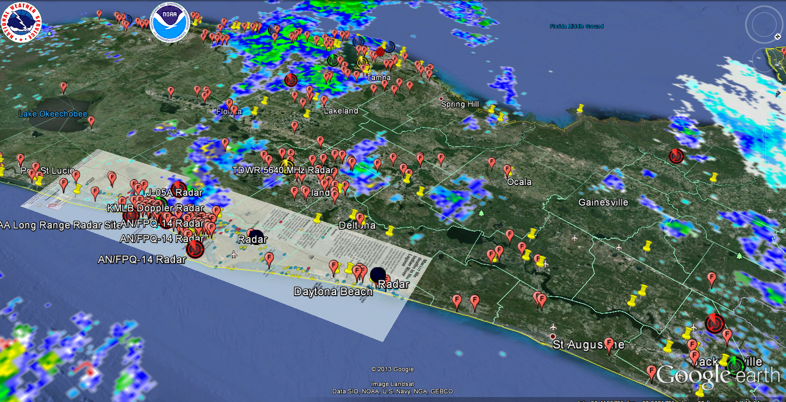
Task: Click the Ocala city label
Action: click(519, 182)
